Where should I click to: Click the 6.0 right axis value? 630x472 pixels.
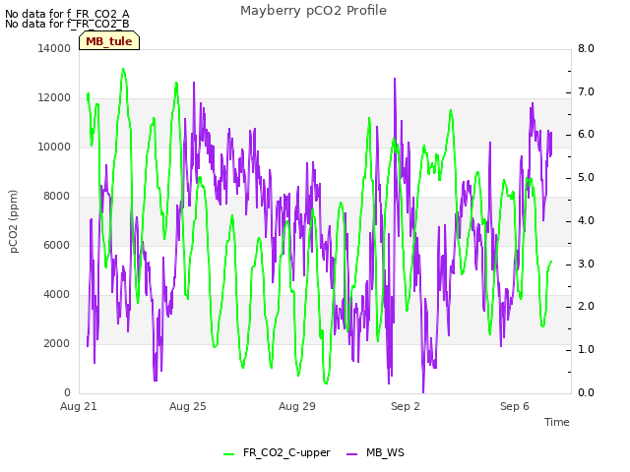coord(587,135)
